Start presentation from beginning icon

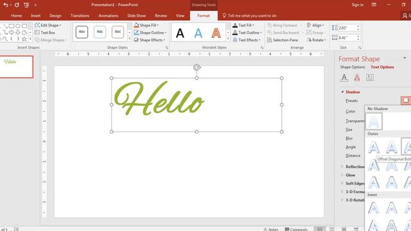point(26,4)
